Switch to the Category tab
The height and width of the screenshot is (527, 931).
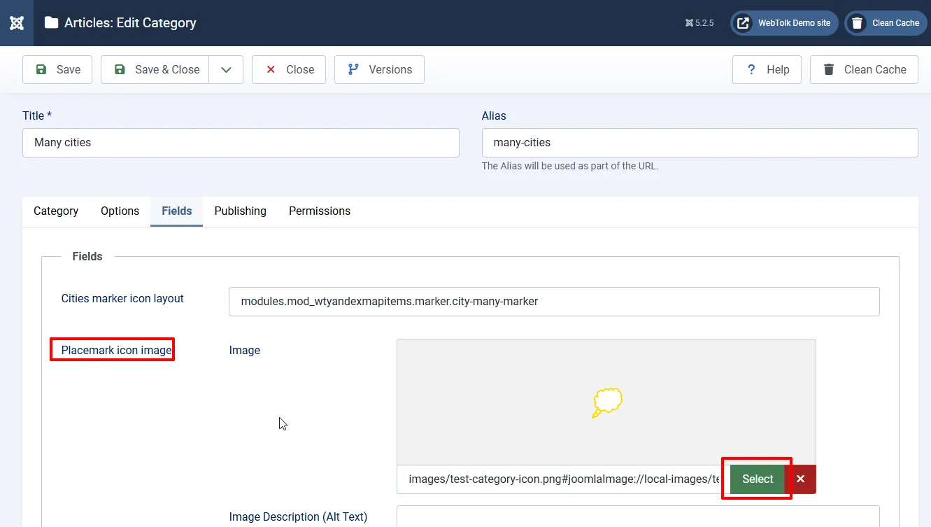[x=56, y=211]
